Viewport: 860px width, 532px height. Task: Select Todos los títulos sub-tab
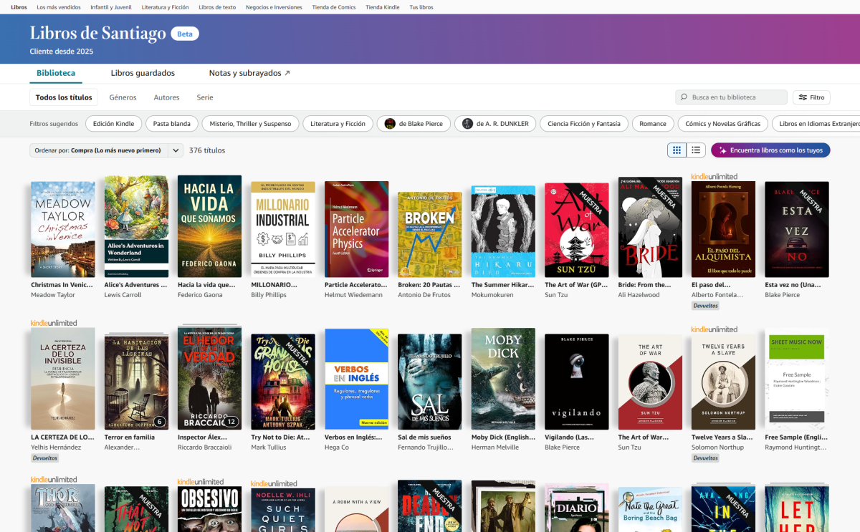64,97
